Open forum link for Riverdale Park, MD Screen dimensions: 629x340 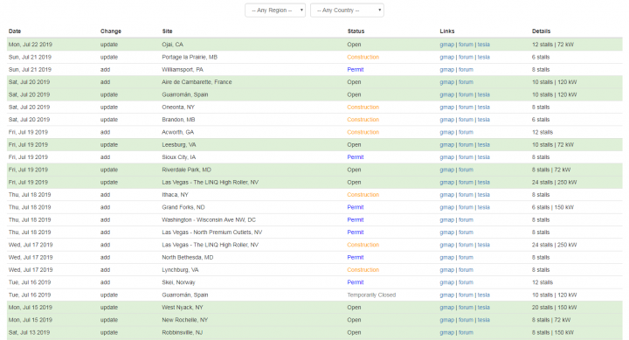(x=466, y=170)
